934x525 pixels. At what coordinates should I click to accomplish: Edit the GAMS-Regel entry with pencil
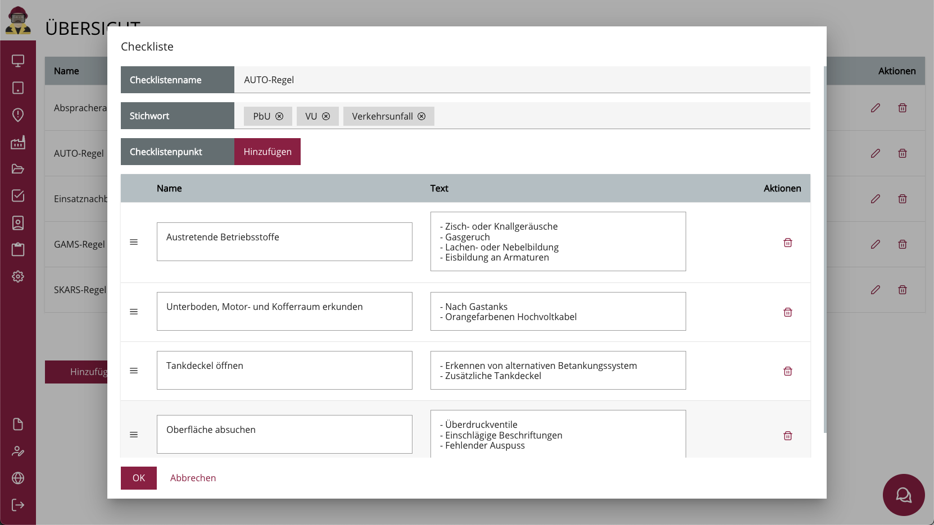(x=875, y=244)
